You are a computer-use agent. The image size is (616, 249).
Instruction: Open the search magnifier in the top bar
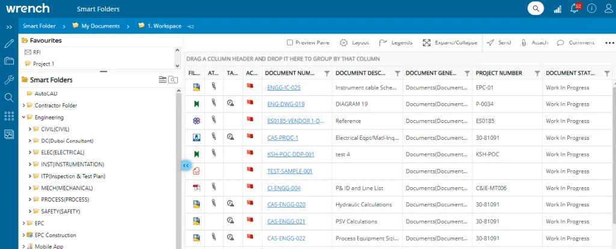535,8
